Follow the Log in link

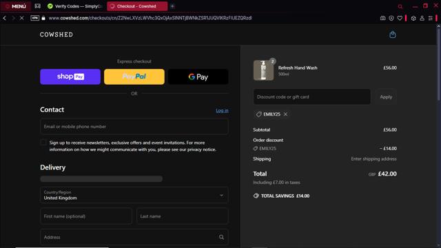tap(222, 110)
